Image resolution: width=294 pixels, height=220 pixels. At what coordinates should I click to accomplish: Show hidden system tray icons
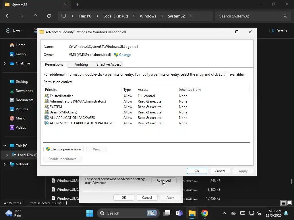pyautogui.click(x=224, y=213)
